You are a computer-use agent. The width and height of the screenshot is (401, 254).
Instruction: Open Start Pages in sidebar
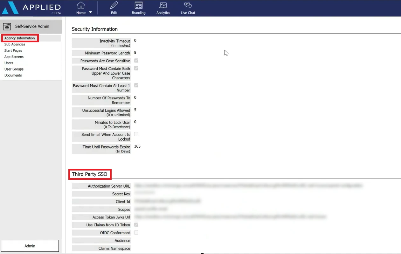click(13, 50)
